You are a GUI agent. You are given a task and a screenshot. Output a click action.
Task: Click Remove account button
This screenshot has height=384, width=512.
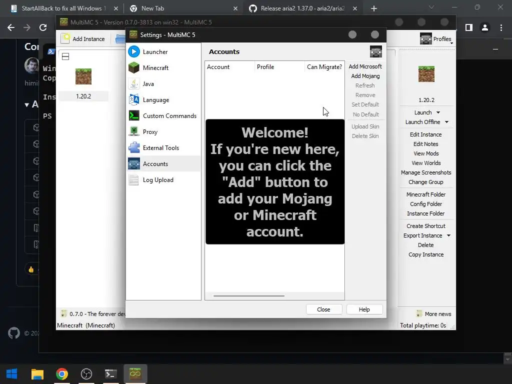(x=365, y=95)
